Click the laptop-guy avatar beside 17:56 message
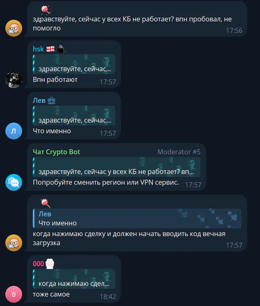 click(14, 28)
